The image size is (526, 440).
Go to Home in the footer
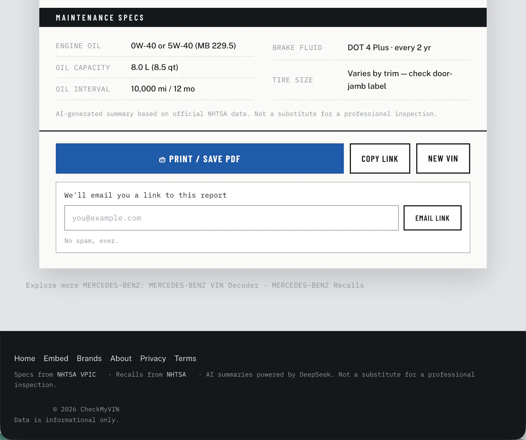coord(25,358)
